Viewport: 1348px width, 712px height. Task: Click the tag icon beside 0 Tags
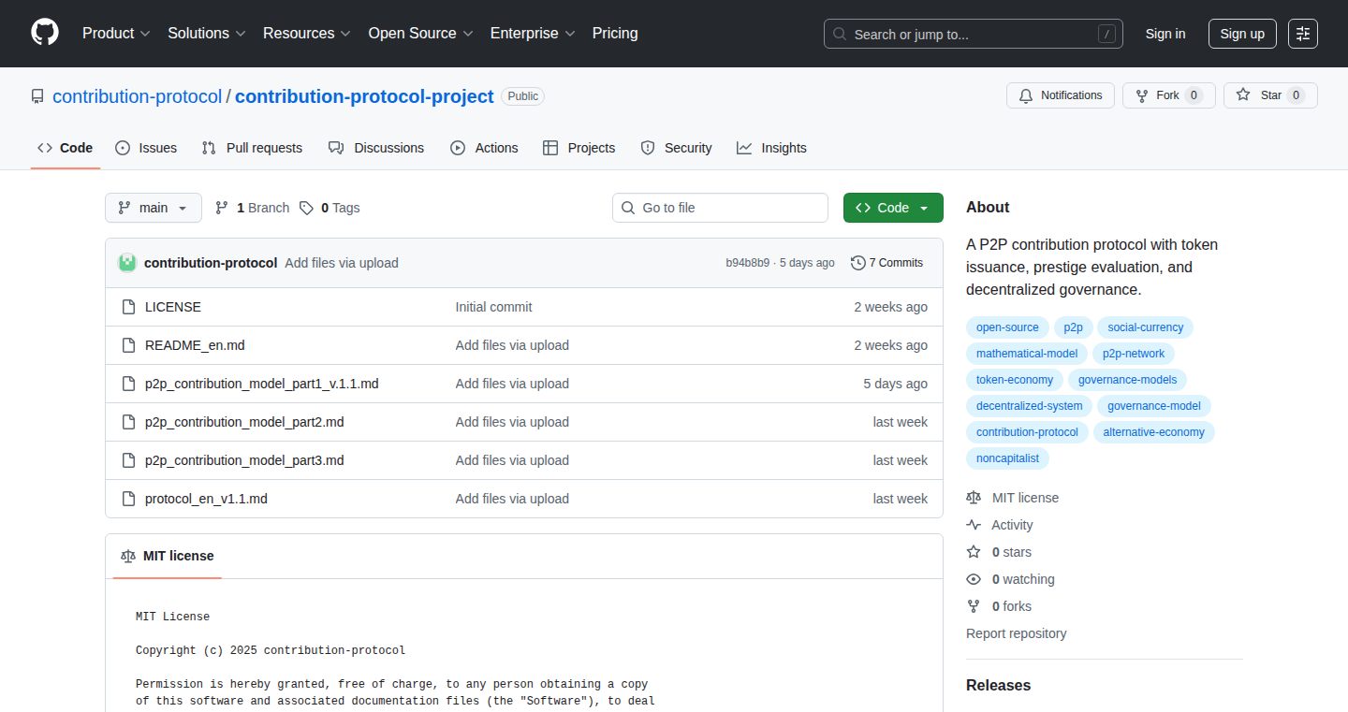[307, 208]
